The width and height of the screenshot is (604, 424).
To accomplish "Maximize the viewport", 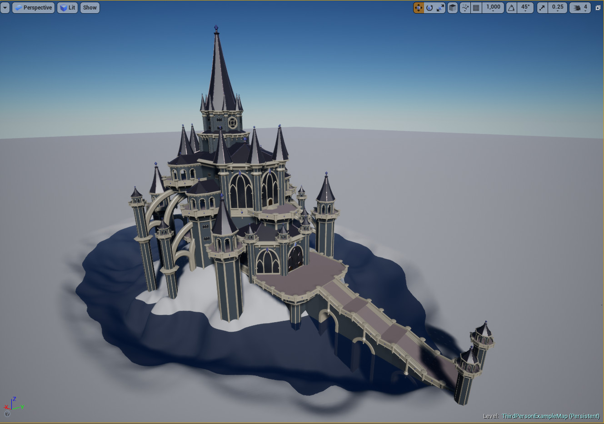I will [598, 7].
